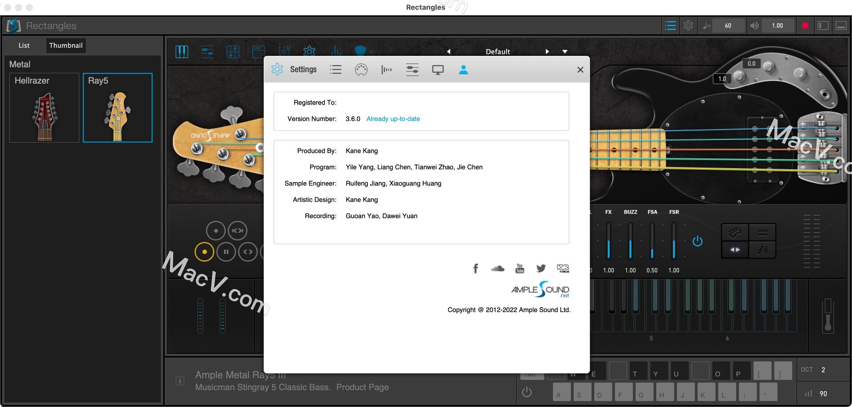Open the Amp window panel icon
This screenshot has height=407, width=852.
pos(258,52)
